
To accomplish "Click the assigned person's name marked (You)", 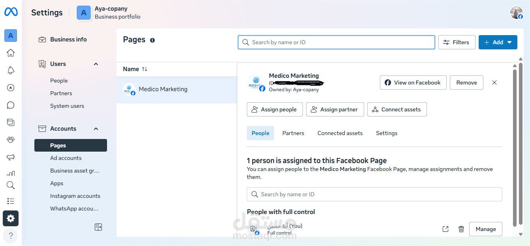I will pyautogui.click(x=285, y=226).
